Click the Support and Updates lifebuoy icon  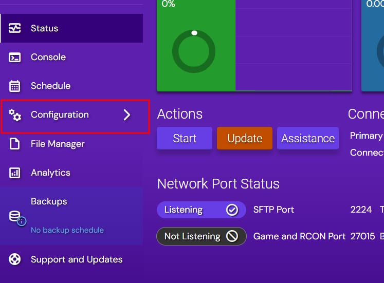coord(15,259)
